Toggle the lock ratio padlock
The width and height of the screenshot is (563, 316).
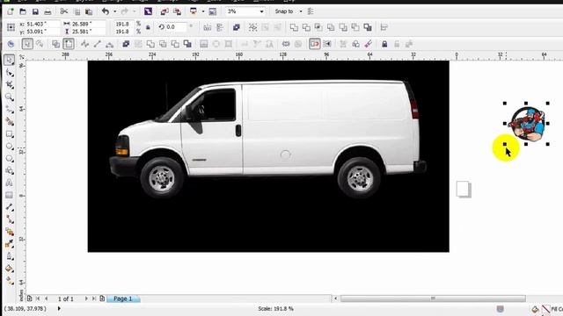148,27
